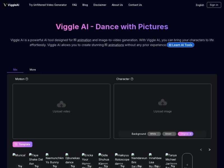This screenshot has width=224, height=168.
Task: Click the 'Viggle AI - Dance with Pictures' heading
Action: point(112,27)
